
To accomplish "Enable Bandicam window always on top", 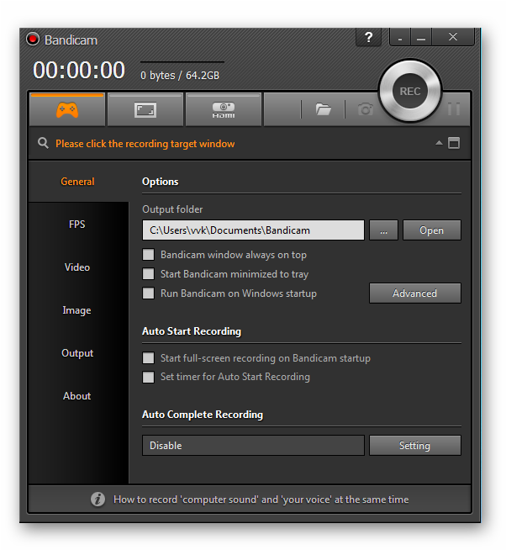I will tap(148, 255).
